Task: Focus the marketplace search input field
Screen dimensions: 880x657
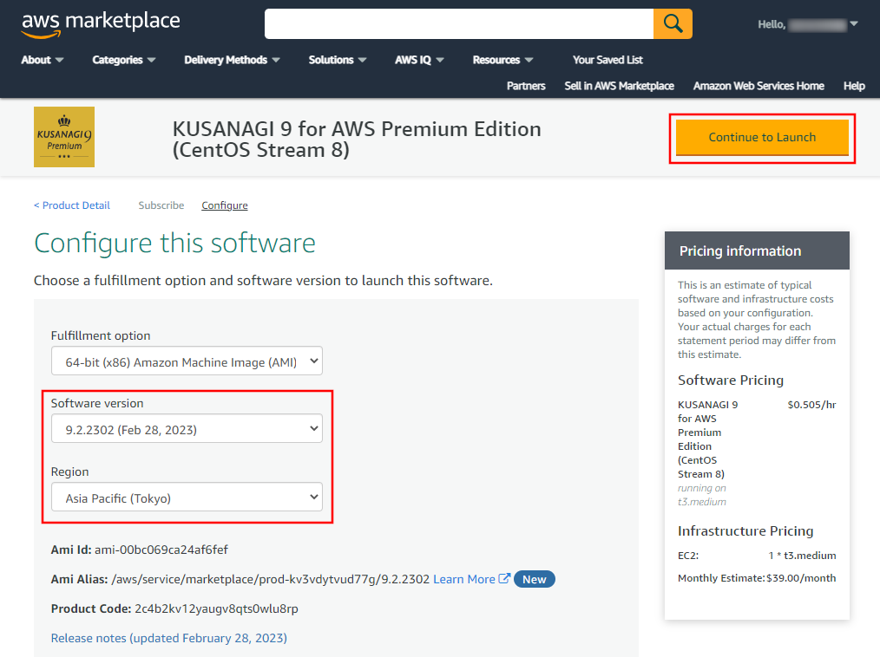Action: click(459, 23)
